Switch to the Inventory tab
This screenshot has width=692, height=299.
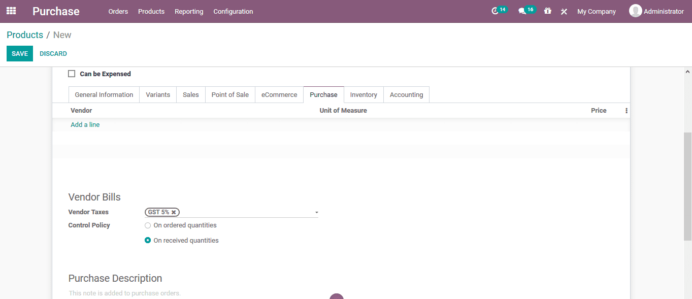pyautogui.click(x=364, y=94)
